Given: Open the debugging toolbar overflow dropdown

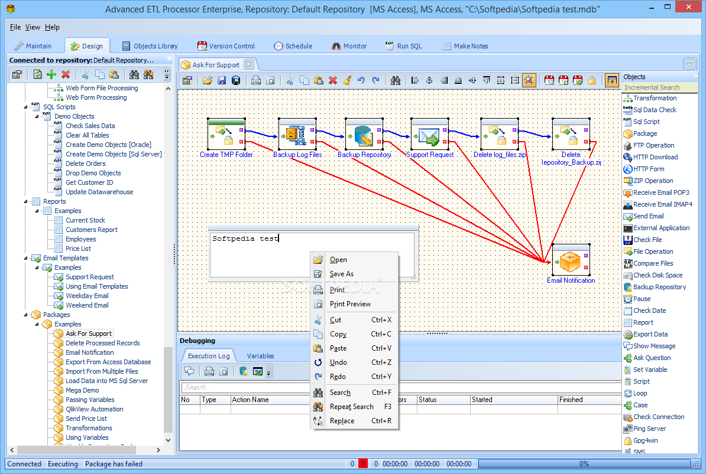Looking at the screenshot, I should click(x=269, y=372).
